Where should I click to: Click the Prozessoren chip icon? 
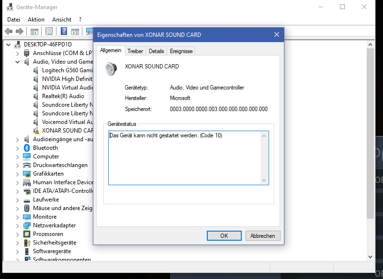click(27, 234)
